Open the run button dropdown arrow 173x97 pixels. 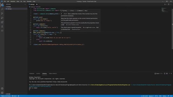click(167, 4)
